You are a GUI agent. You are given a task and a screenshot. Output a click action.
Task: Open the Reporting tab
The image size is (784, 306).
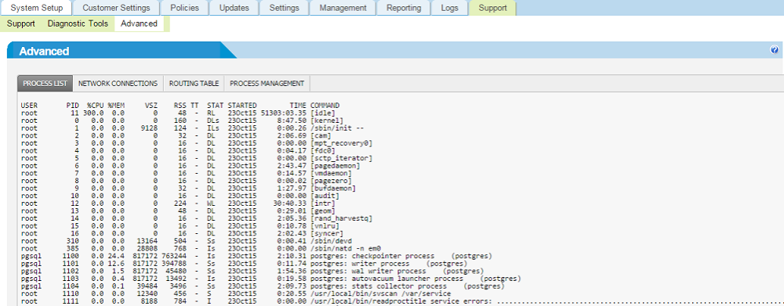[x=404, y=8]
